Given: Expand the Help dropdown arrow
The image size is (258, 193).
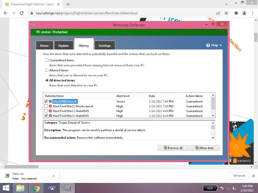Looking at the screenshot, I should pyautogui.click(x=221, y=45).
